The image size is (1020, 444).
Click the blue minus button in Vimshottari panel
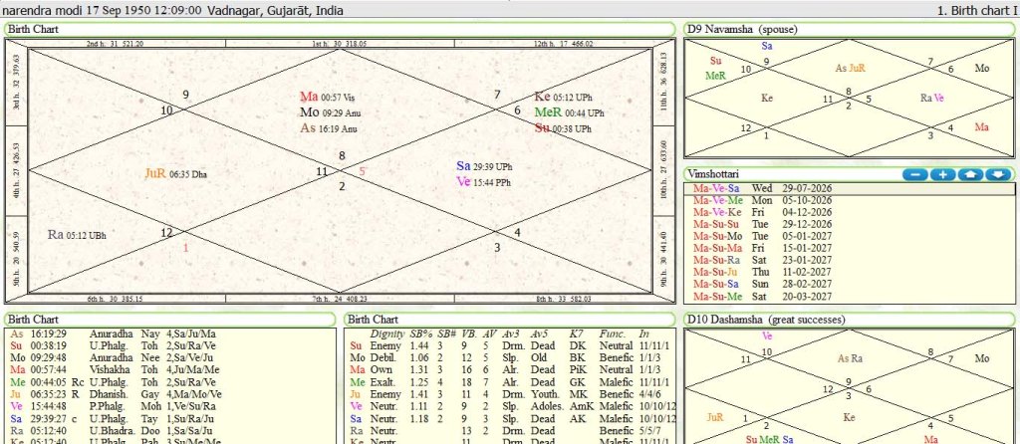pyautogui.click(x=914, y=175)
